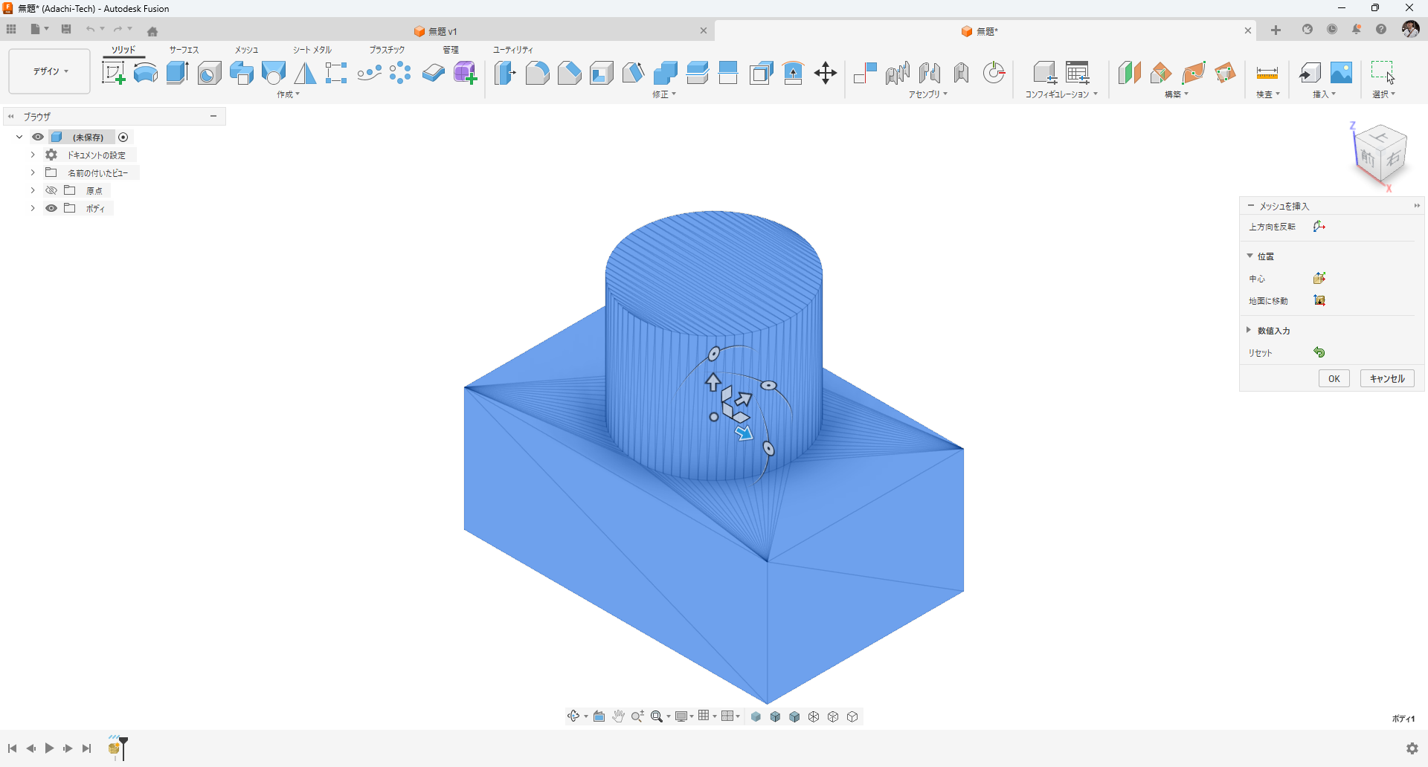Click the キャンセル button

coord(1387,378)
